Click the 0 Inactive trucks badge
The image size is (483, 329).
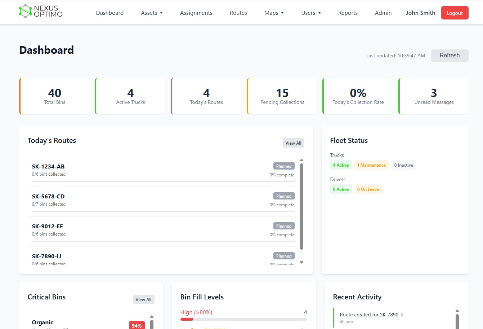tap(404, 165)
